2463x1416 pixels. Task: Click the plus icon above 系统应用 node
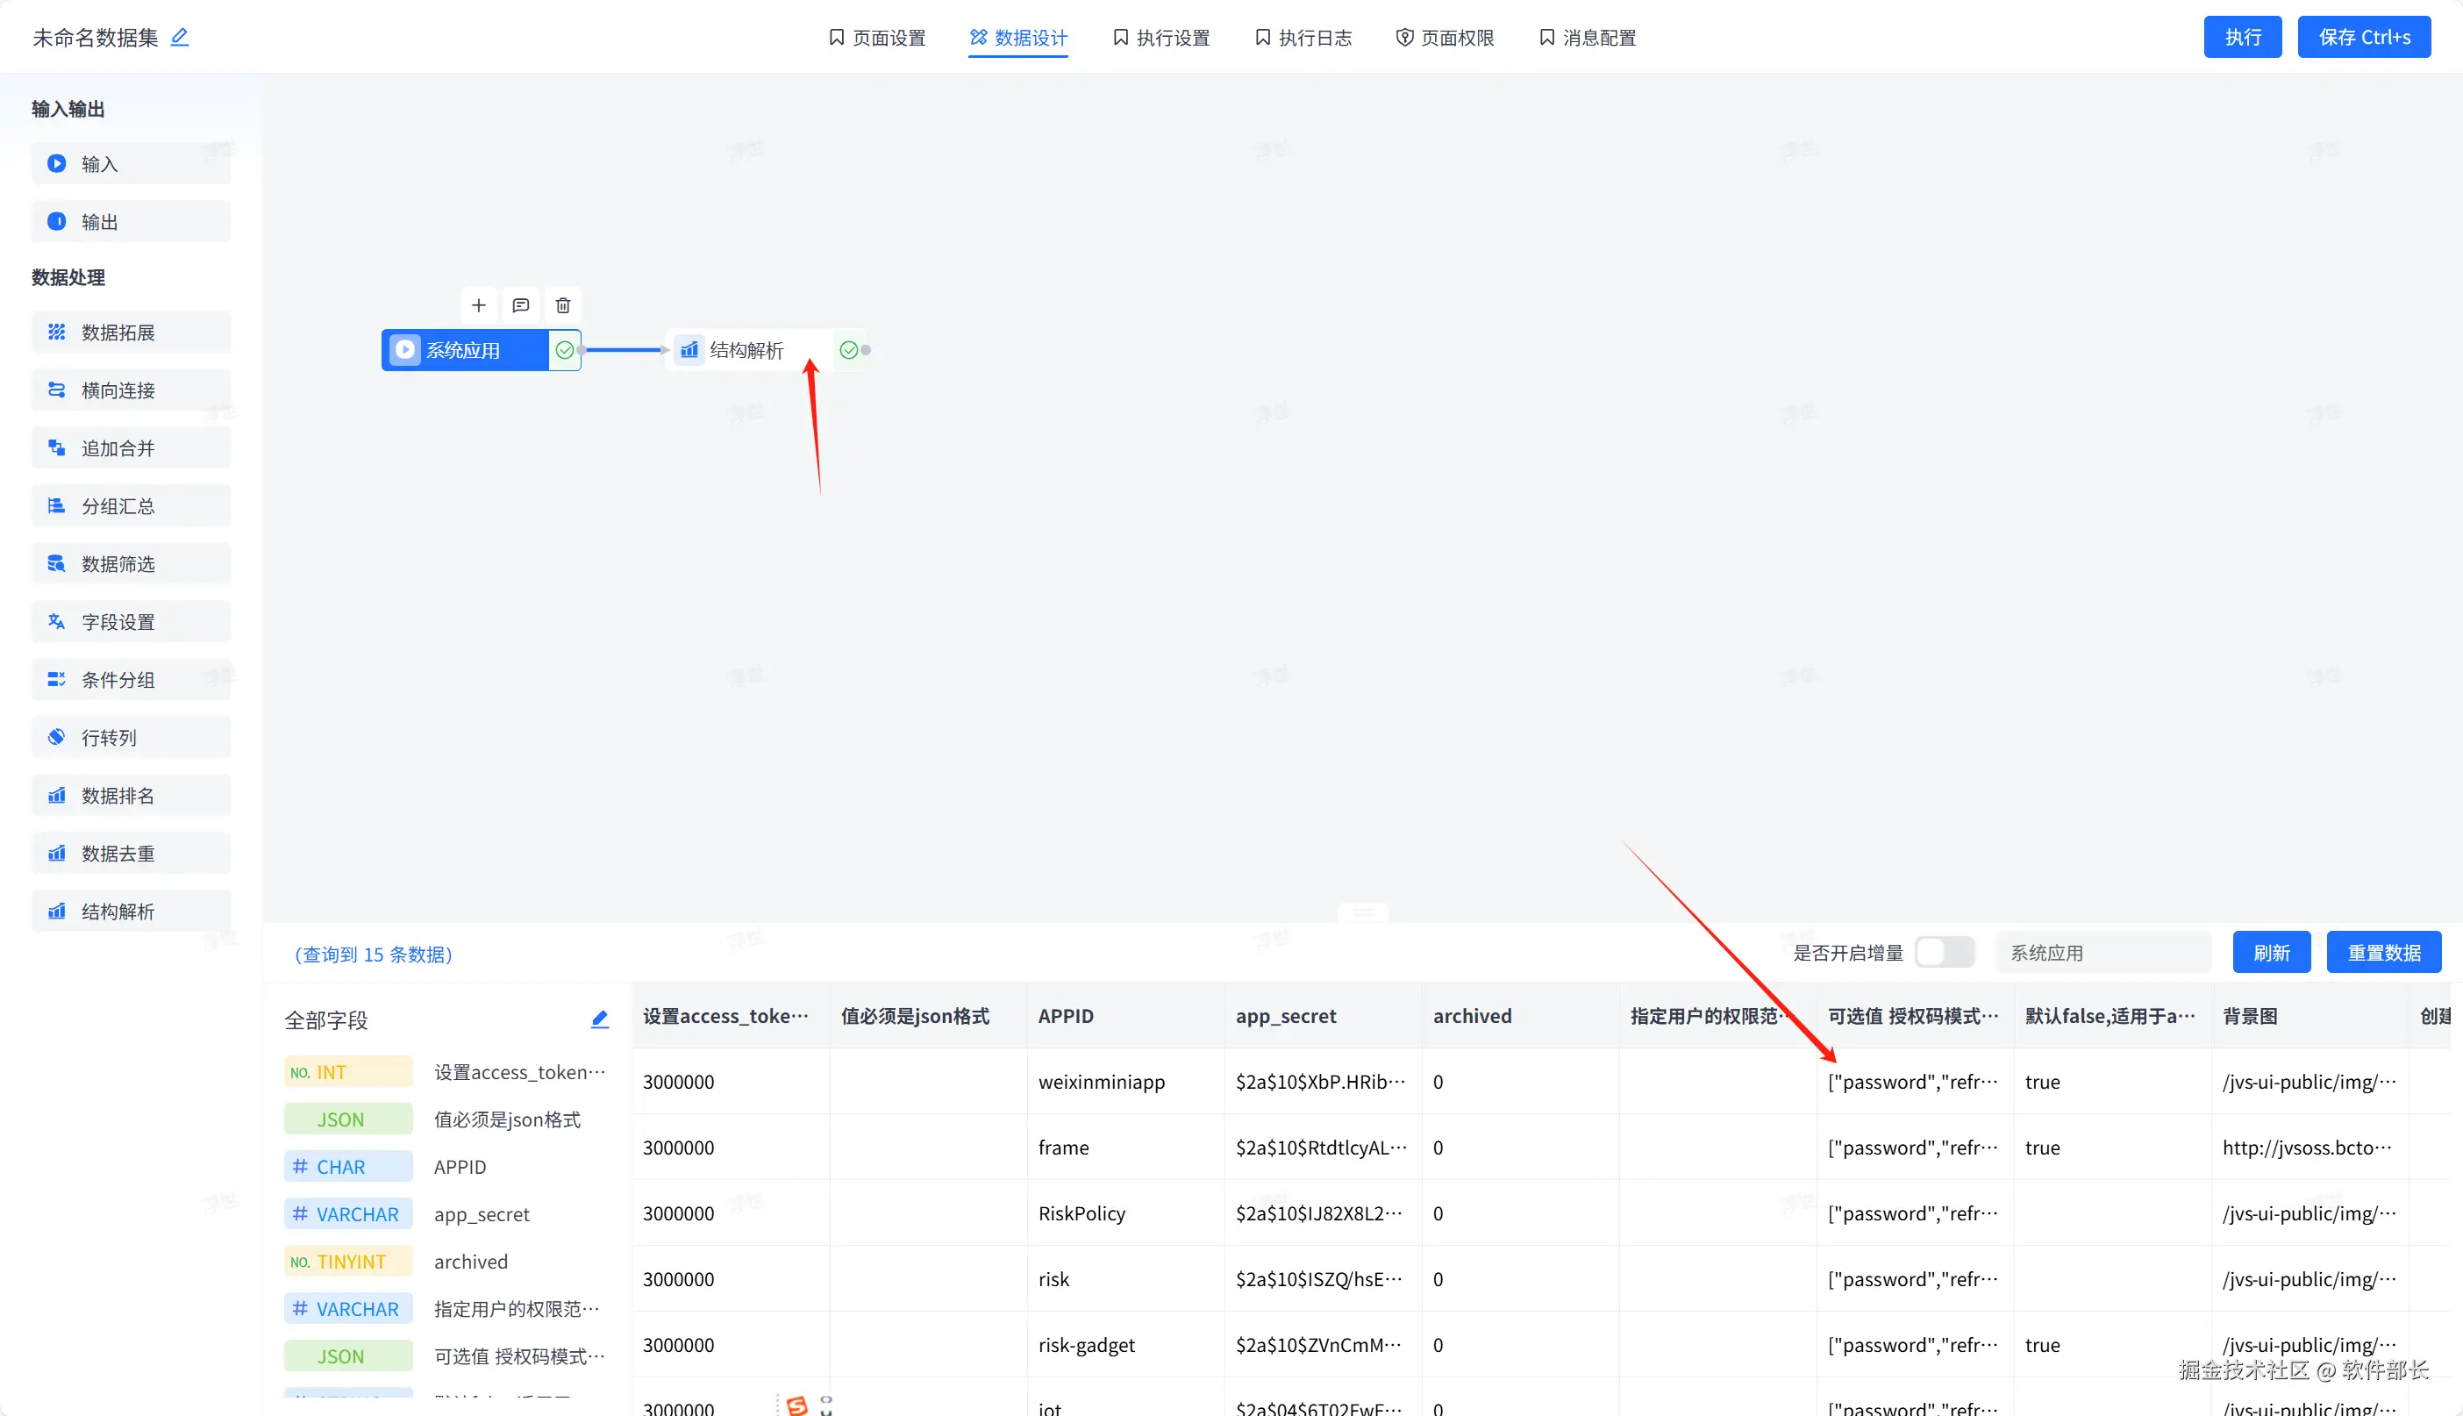478,305
